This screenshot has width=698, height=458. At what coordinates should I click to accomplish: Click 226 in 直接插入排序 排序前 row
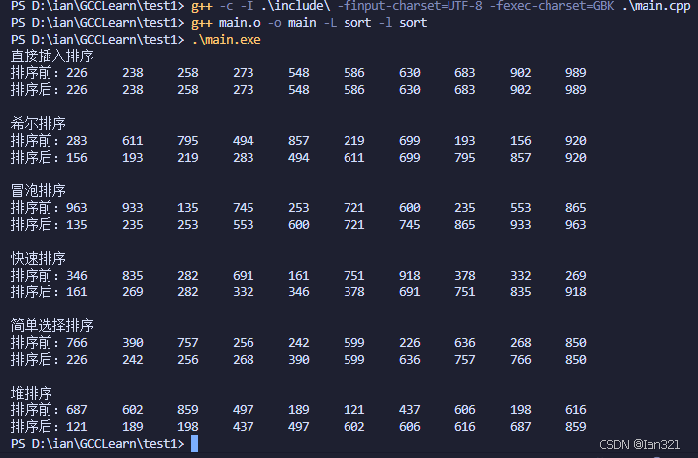77,73
